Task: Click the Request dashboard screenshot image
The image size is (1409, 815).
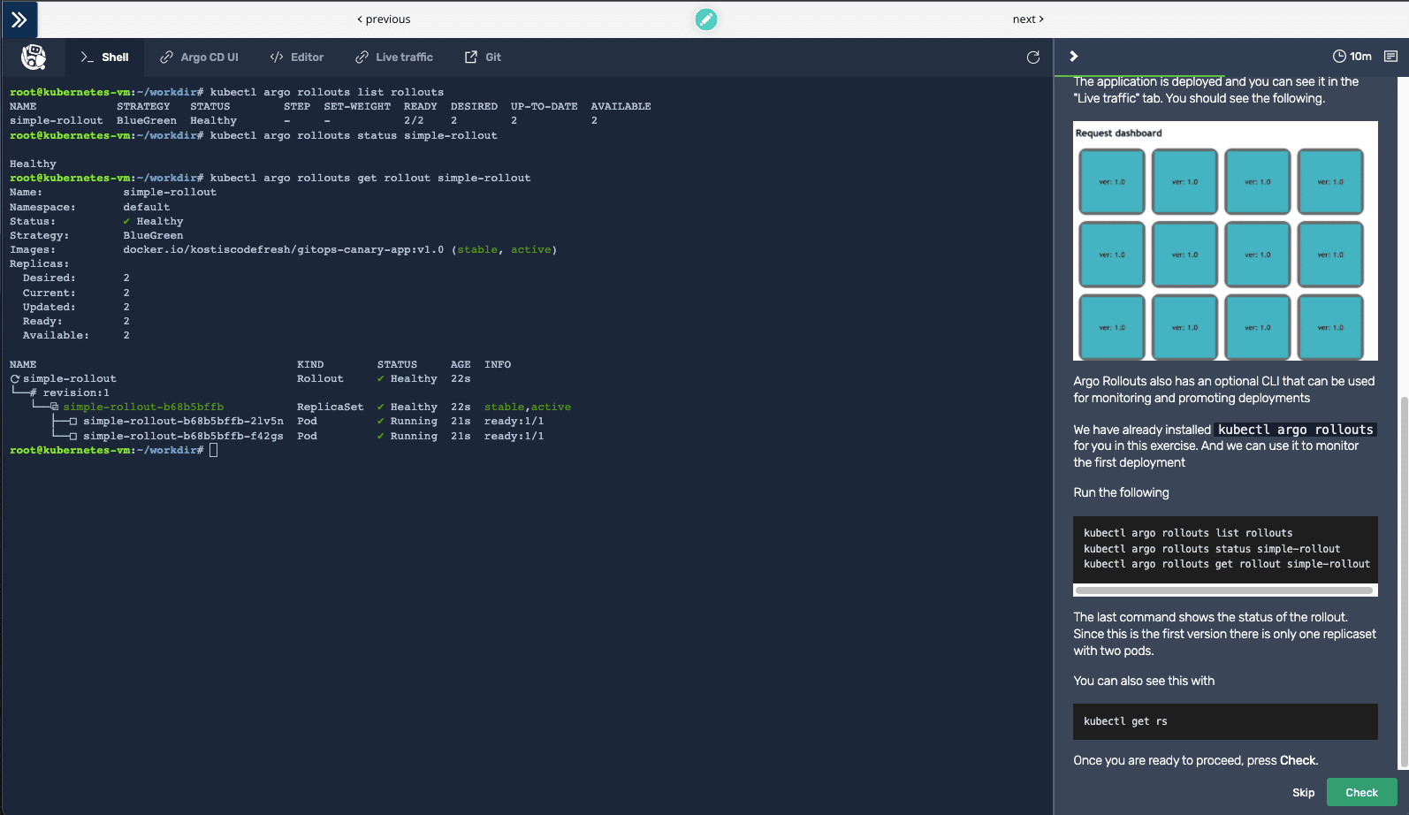Action: coord(1224,240)
